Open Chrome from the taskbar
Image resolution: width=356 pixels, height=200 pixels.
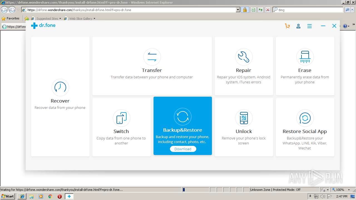tap(50, 196)
